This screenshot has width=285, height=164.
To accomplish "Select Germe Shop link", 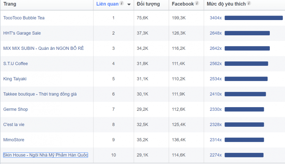I will point(16,109).
